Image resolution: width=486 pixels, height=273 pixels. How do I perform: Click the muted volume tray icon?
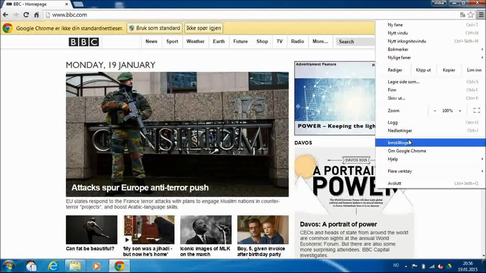tap(441, 266)
